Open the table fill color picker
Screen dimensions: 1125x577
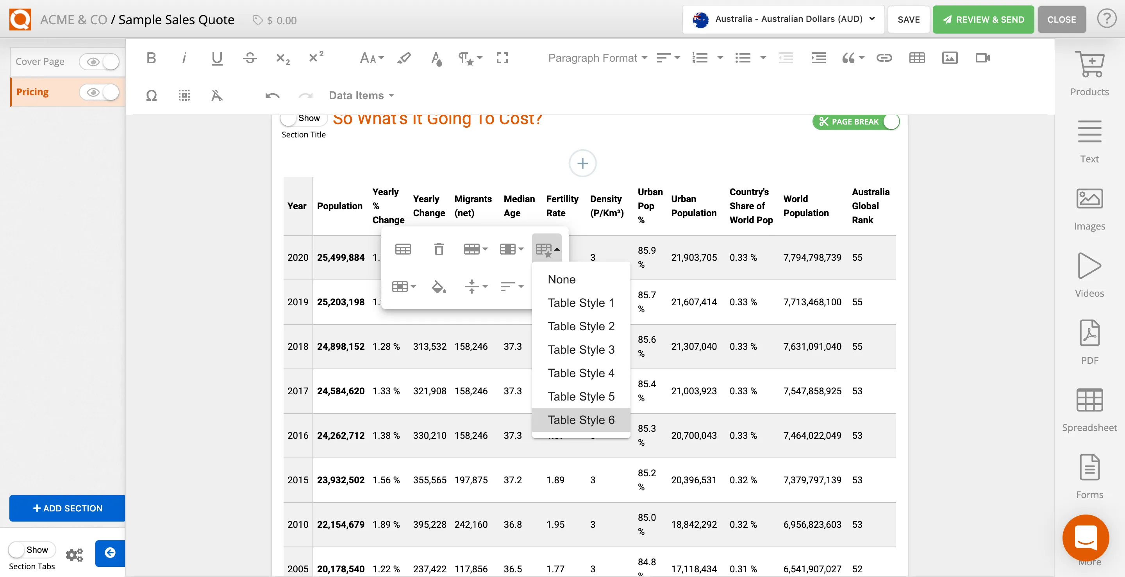tap(438, 287)
